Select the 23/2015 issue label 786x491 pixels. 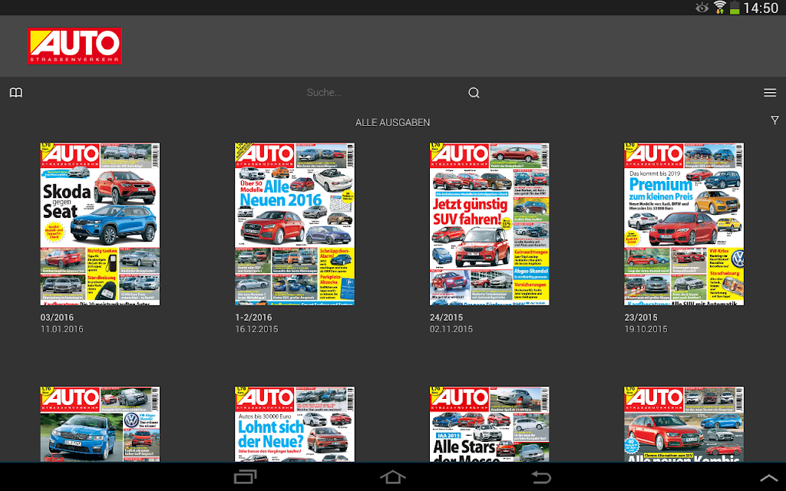(x=641, y=318)
